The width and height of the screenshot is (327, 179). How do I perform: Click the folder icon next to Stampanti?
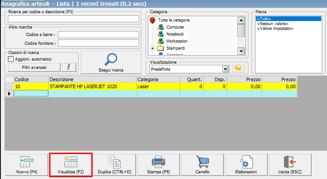click(x=160, y=48)
